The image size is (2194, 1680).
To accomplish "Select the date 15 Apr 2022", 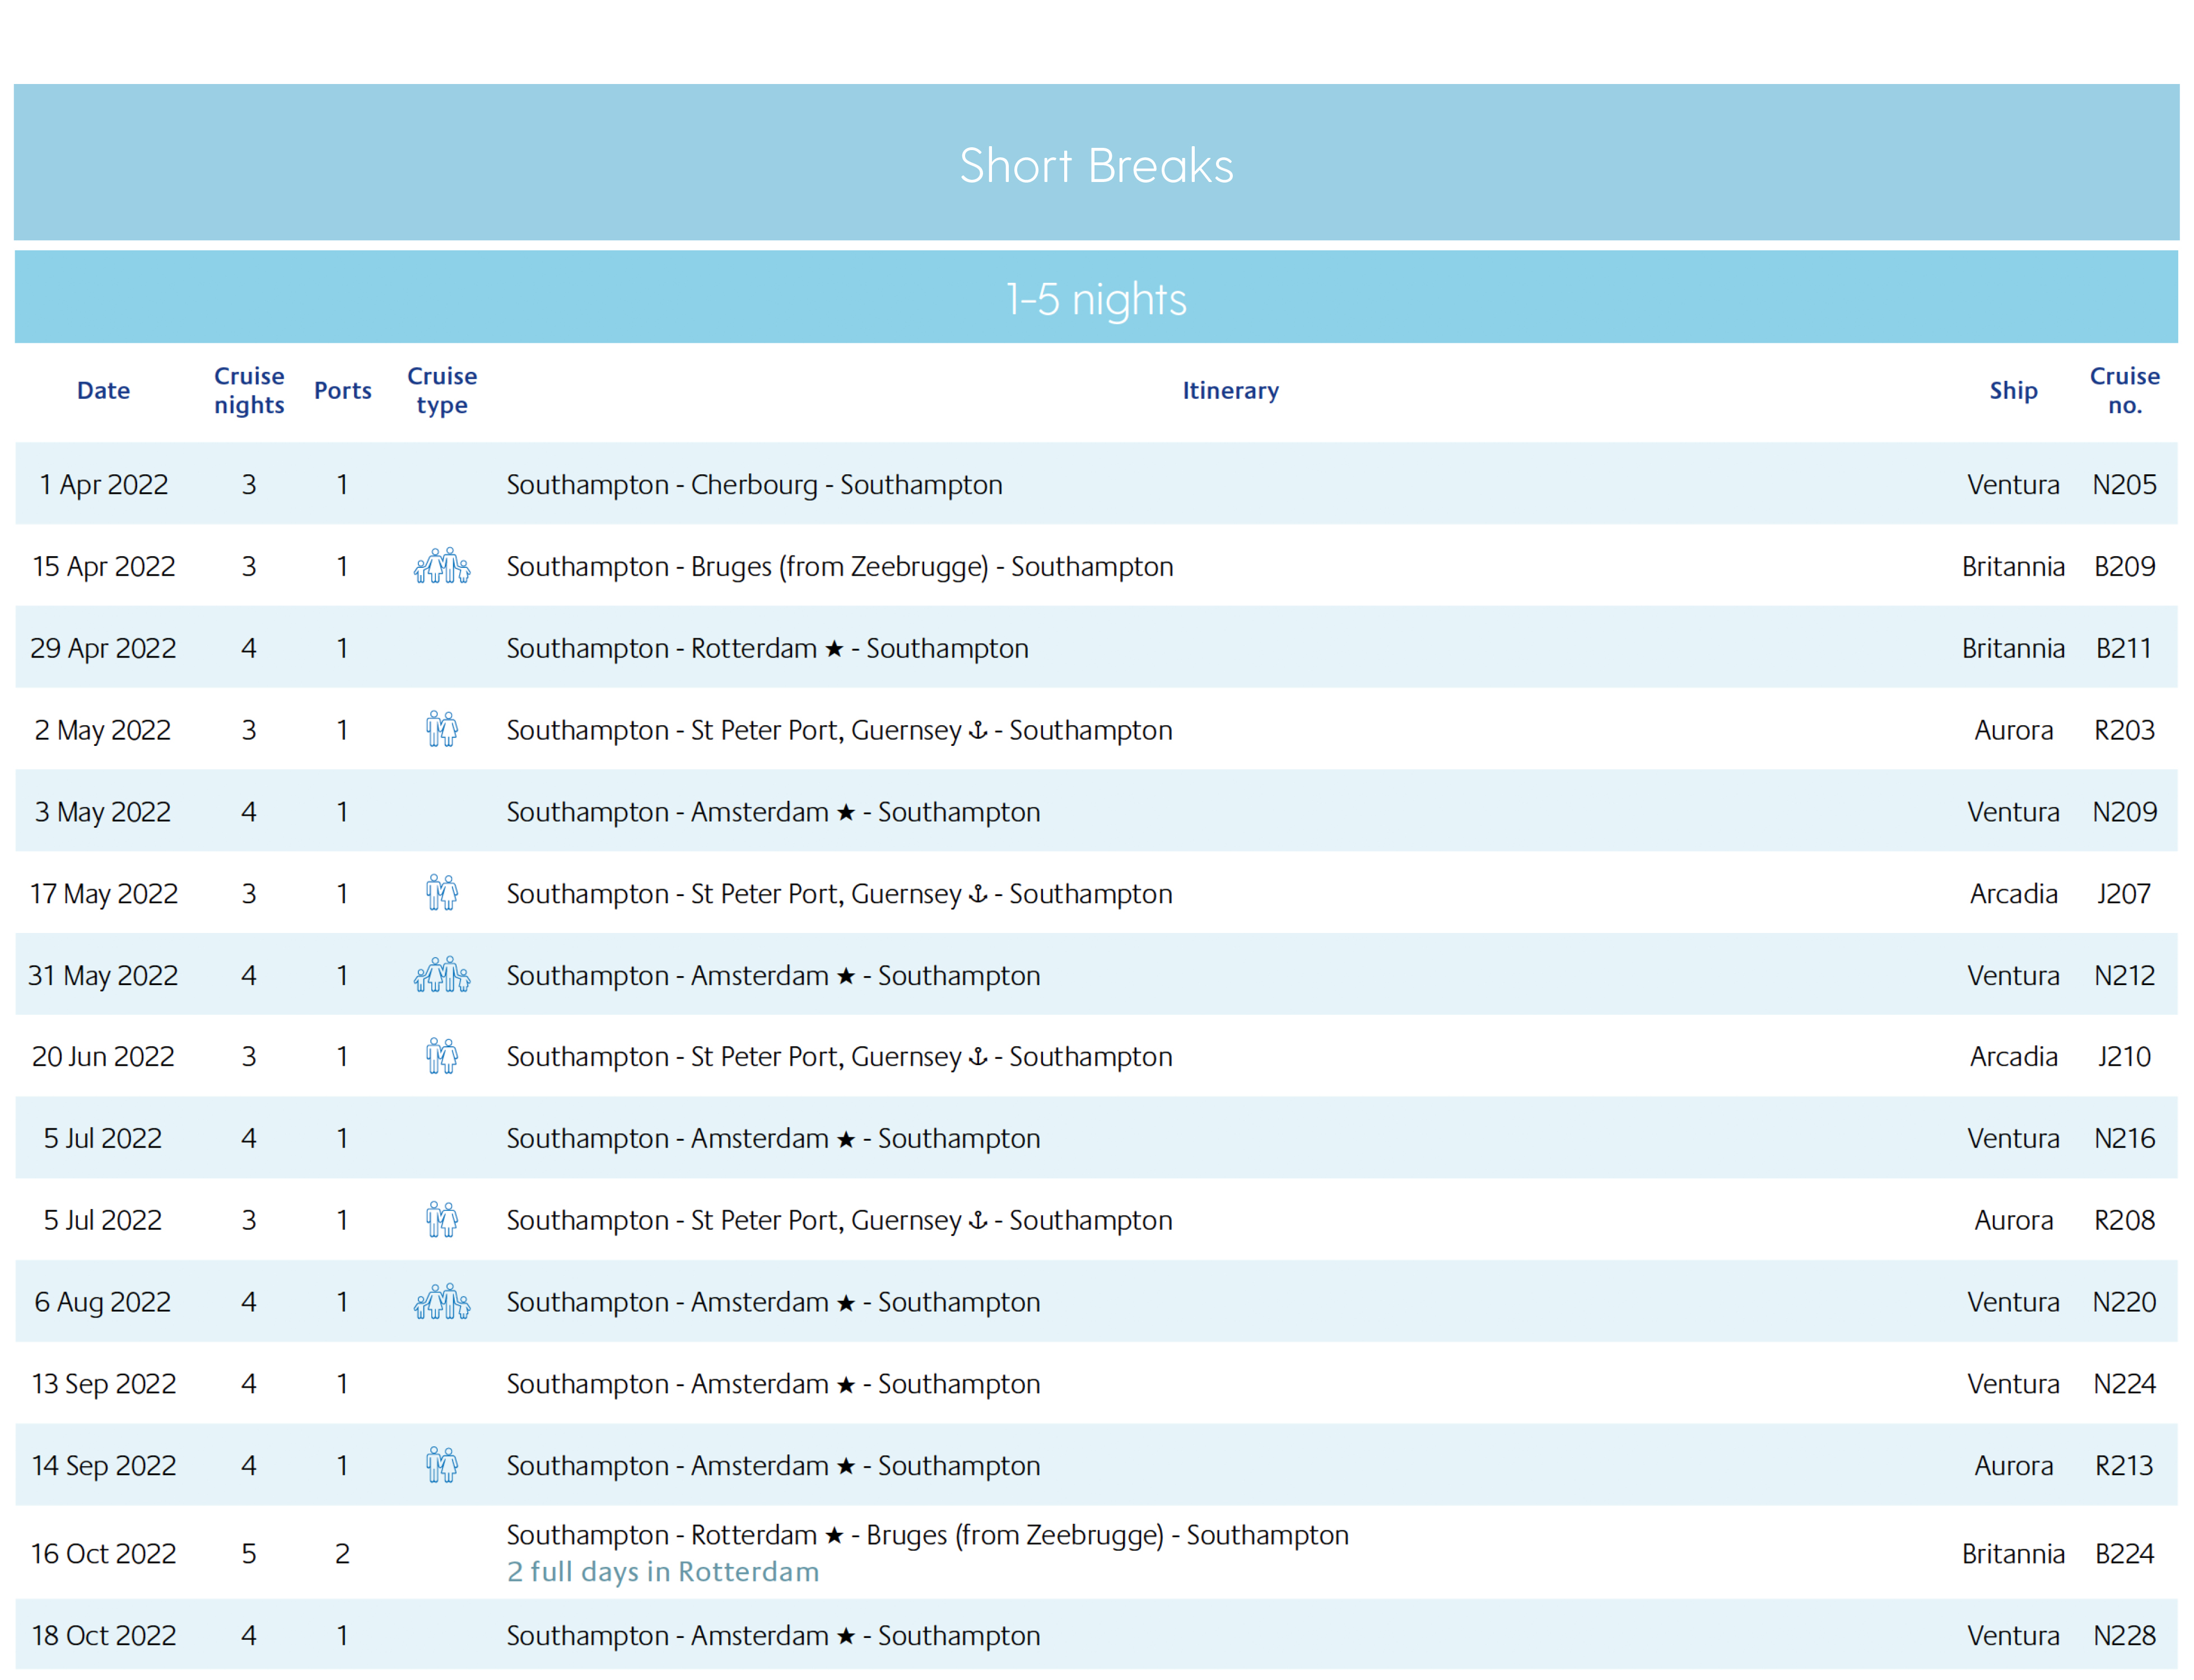I will pyautogui.click(x=103, y=566).
